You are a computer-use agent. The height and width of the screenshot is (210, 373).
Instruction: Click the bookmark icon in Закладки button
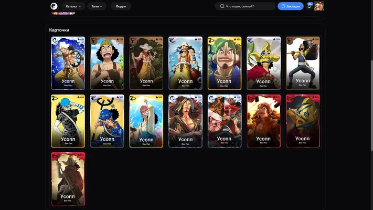click(x=283, y=6)
